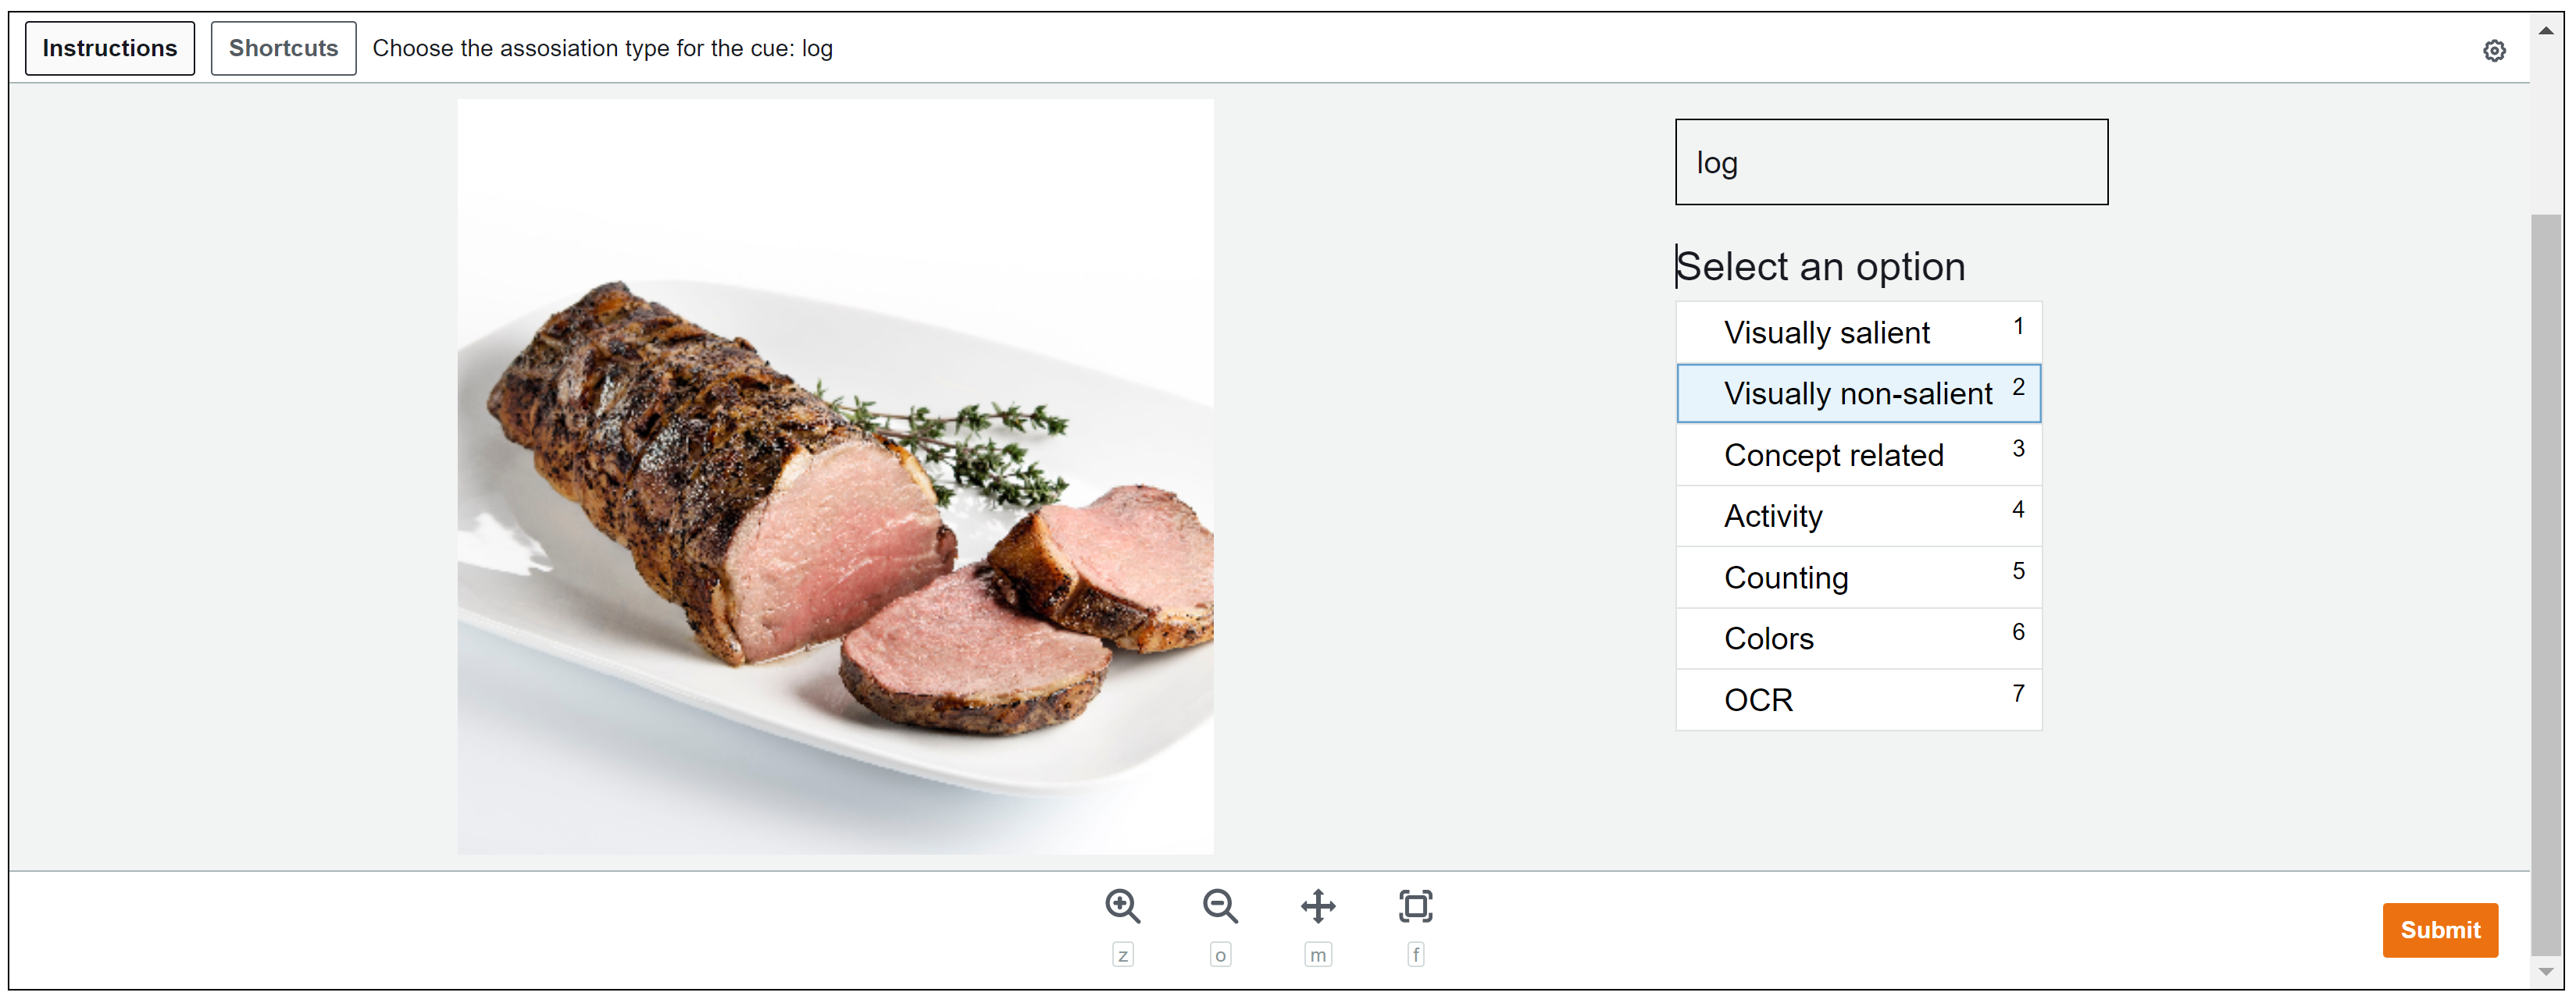Click the cue text box showing log
This screenshot has width=2576, height=1003.
click(x=1891, y=163)
